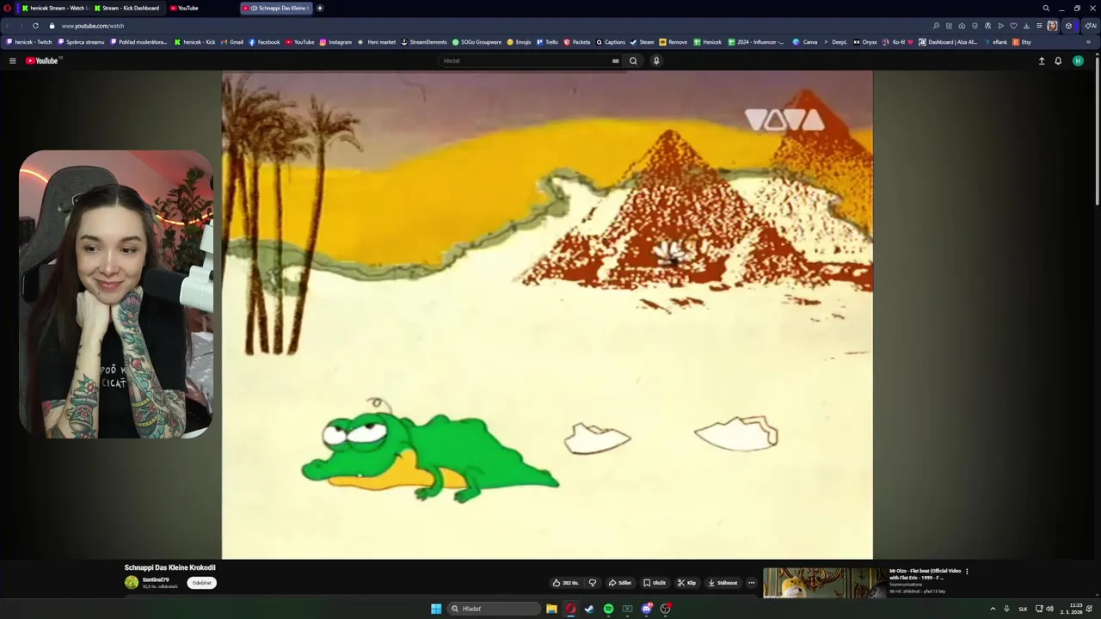This screenshot has width=1101, height=619.
Task: Click the YouTube search magnifier button
Action: [633, 61]
